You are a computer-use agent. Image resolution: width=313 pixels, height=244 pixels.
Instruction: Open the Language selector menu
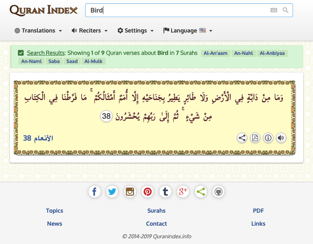(x=188, y=30)
